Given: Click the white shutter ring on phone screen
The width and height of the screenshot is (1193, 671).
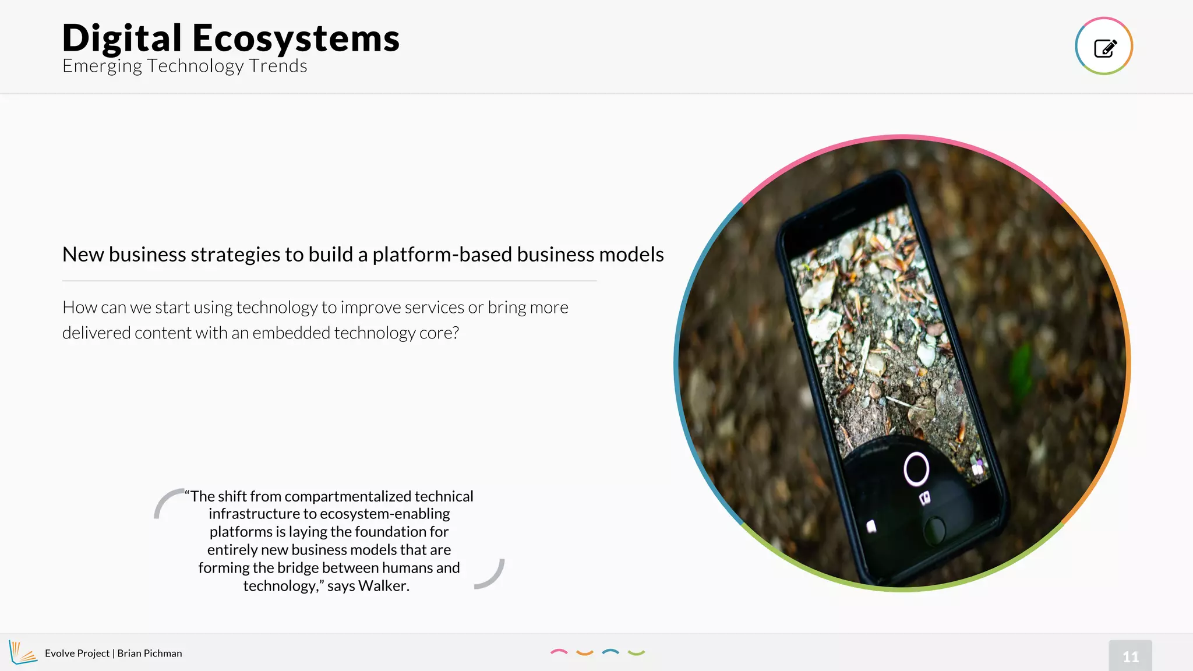Looking at the screenshot, I should coord(916,469).
